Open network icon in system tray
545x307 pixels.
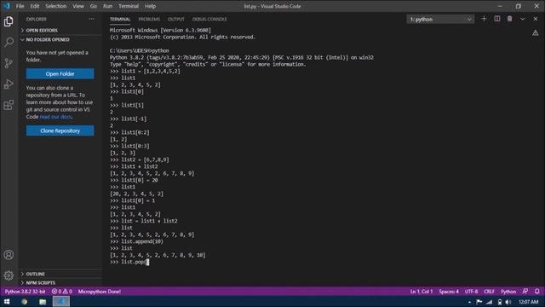point(490,302)
